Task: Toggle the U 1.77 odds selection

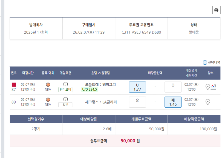Action: [x=137, y=87]
